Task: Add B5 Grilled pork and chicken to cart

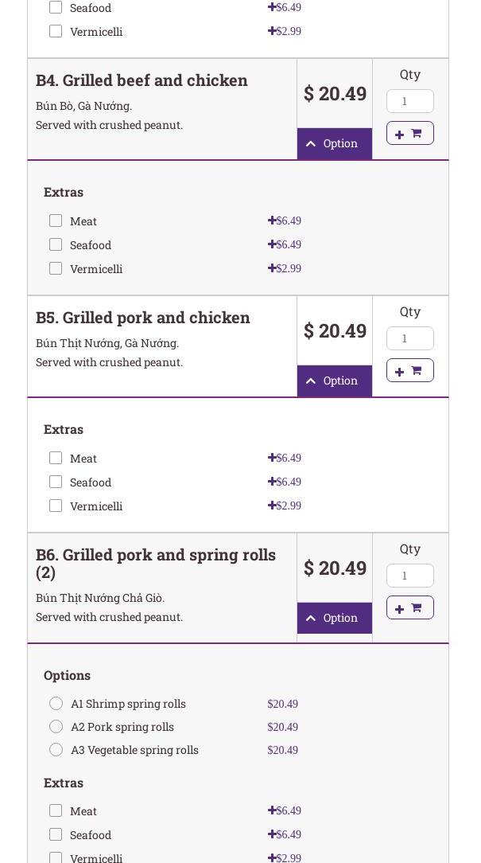Action: pyautogui.click(x=409, y=370)
